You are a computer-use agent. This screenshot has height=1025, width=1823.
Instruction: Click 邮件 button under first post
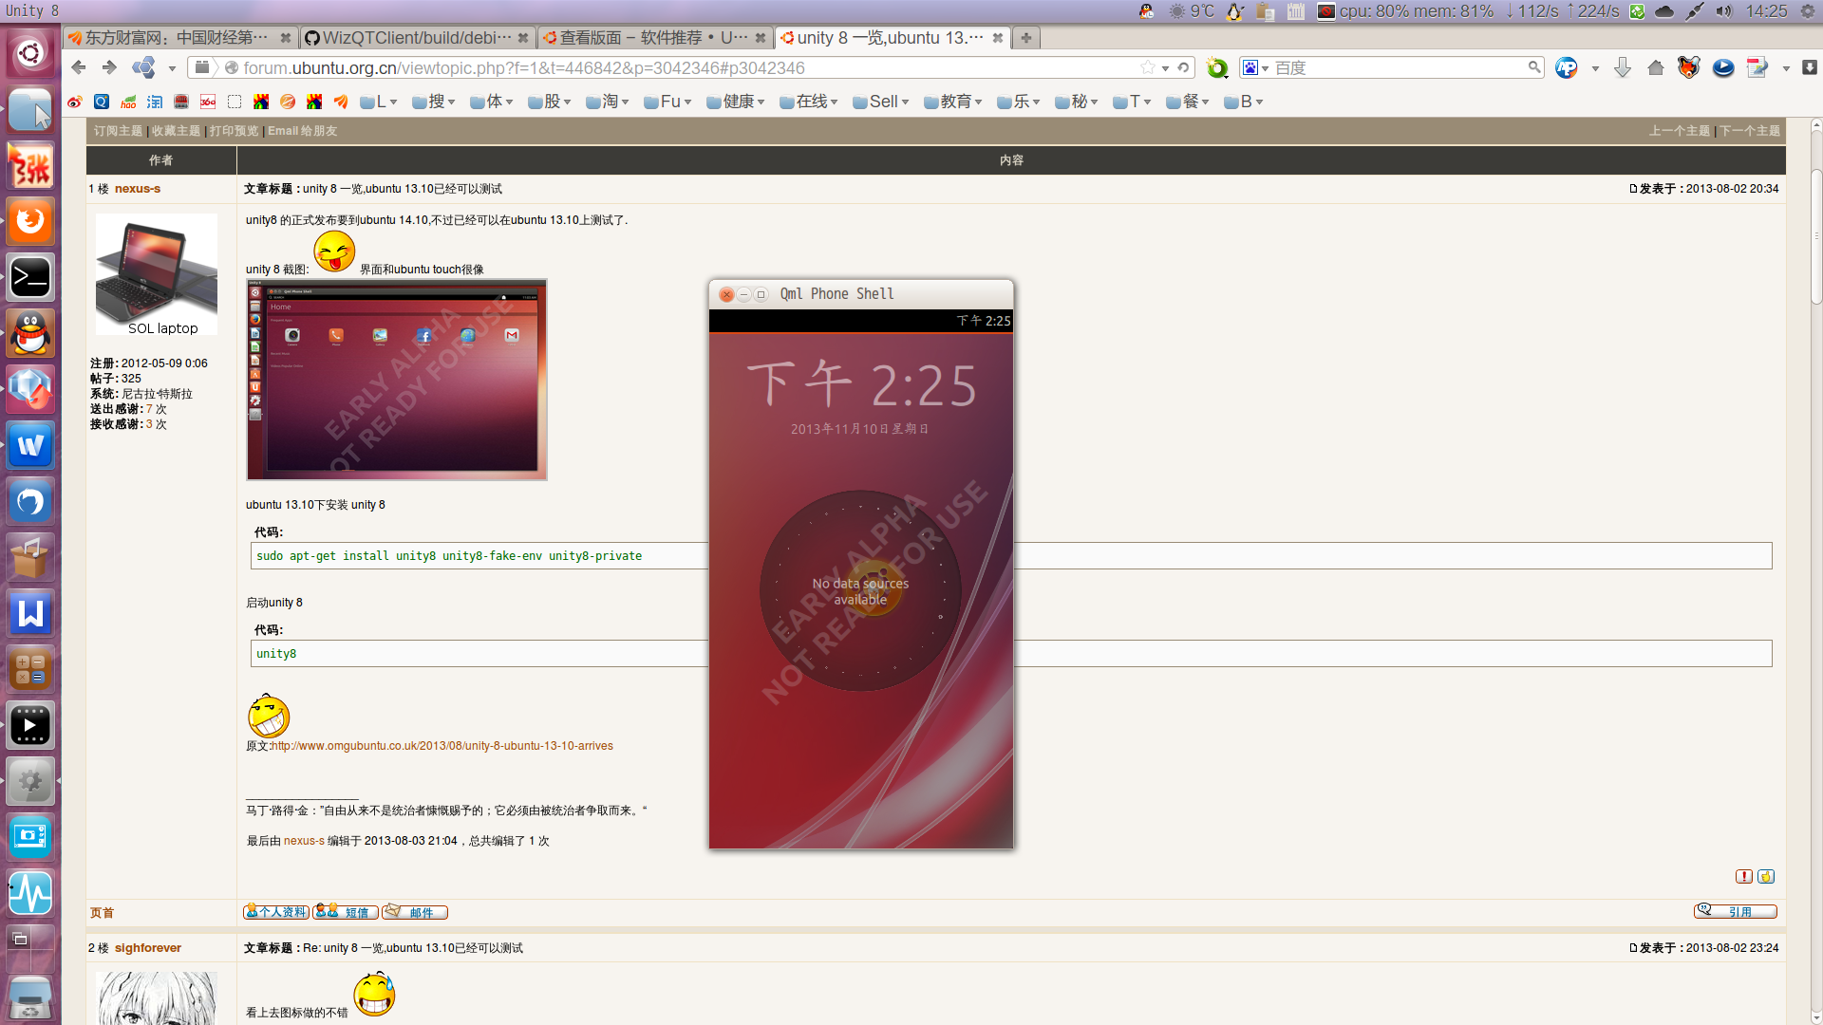(x=415, y=912)
